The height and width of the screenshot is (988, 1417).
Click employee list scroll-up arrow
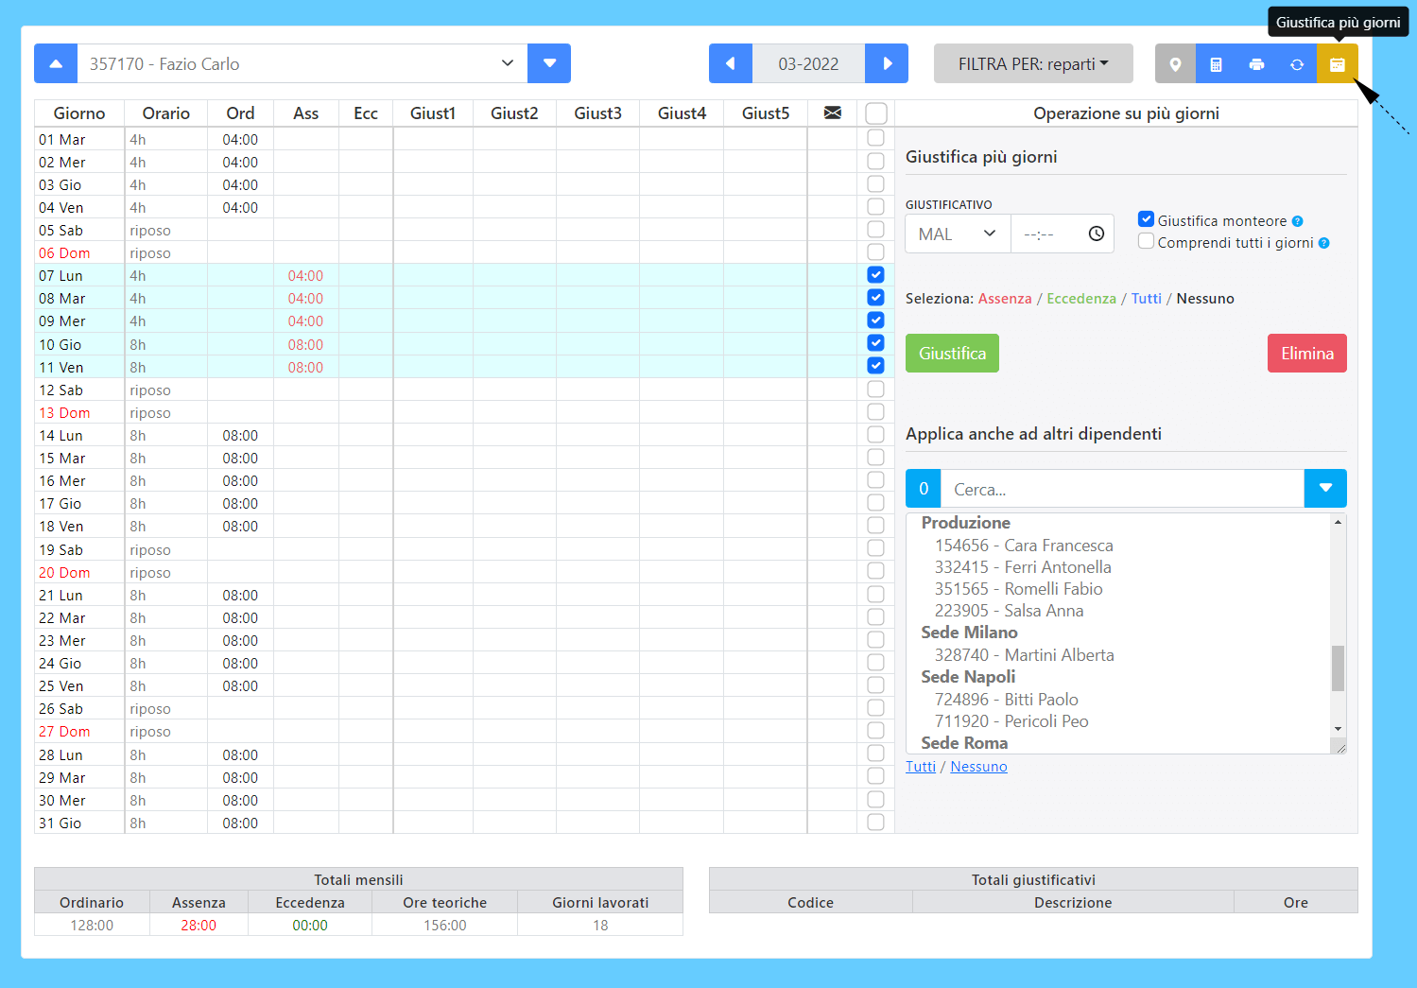[1338, 522]
